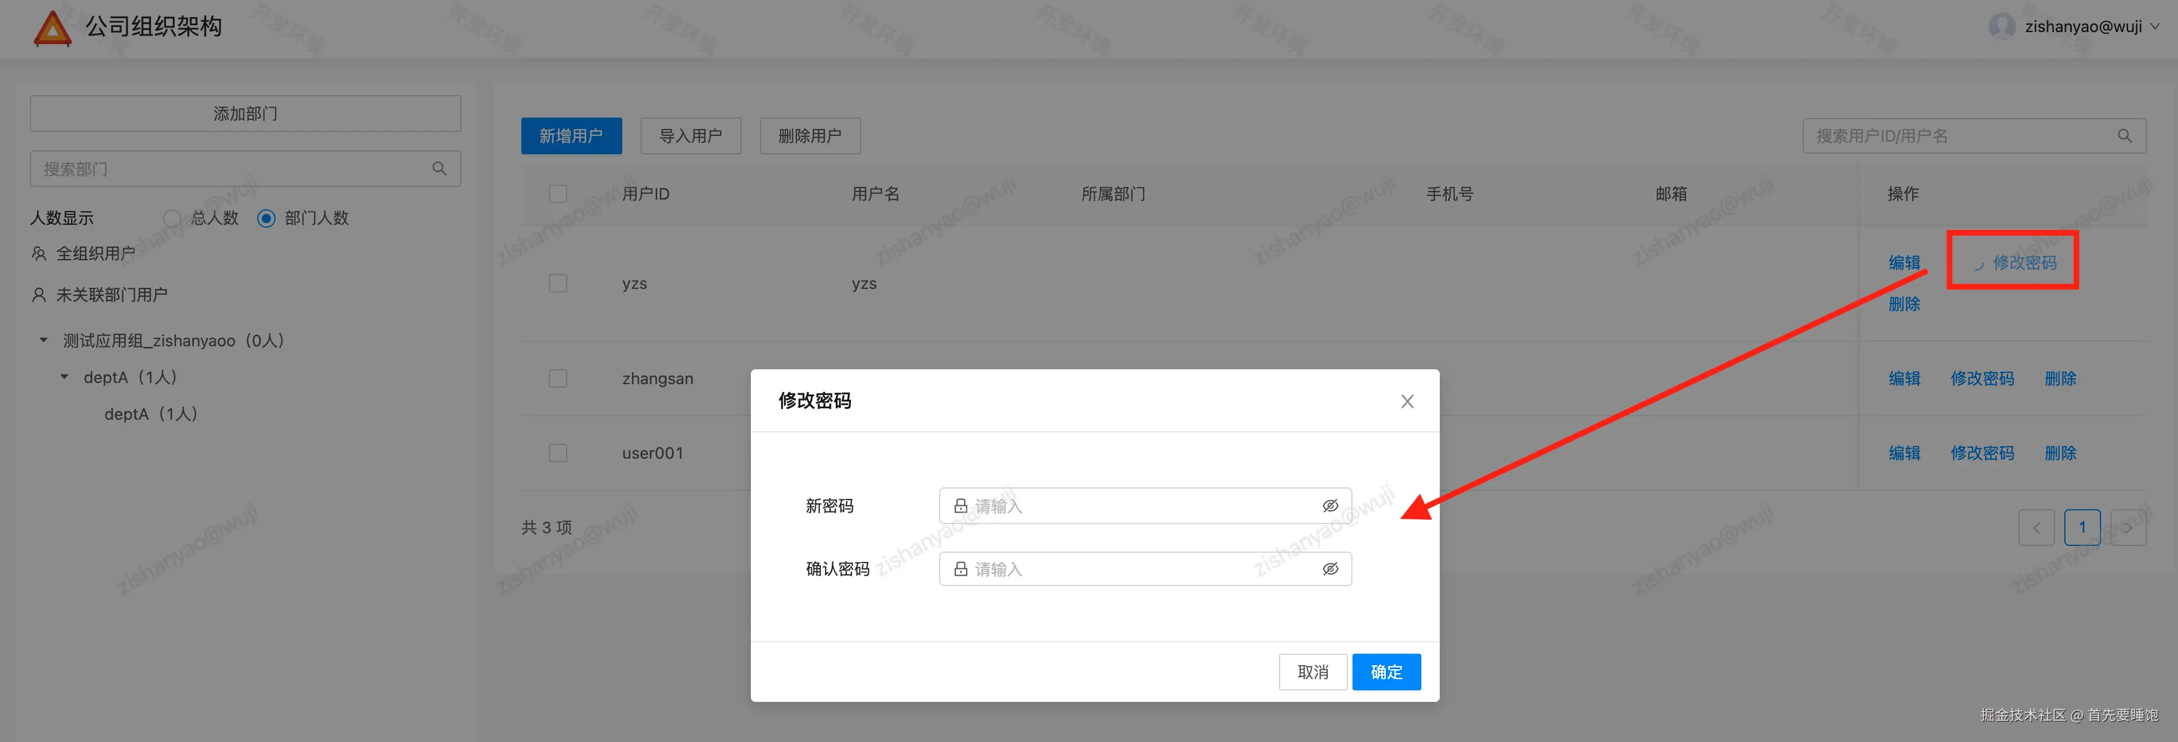
Task: Check the select-all header checkbox
Action: pyautogui.click(x=558, y=194)
